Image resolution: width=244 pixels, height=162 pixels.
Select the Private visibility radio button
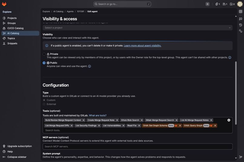pos(44,54)
